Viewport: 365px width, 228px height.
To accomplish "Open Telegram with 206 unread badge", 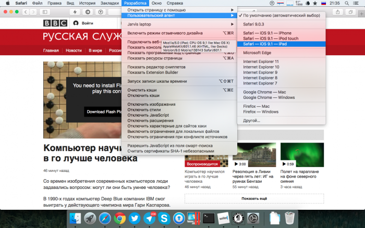I will tap(149, 218).
